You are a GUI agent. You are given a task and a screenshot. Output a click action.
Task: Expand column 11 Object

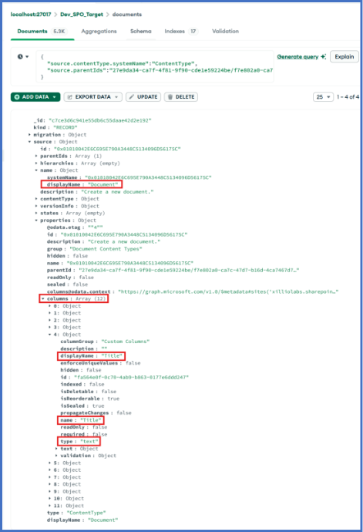(50, 506)
